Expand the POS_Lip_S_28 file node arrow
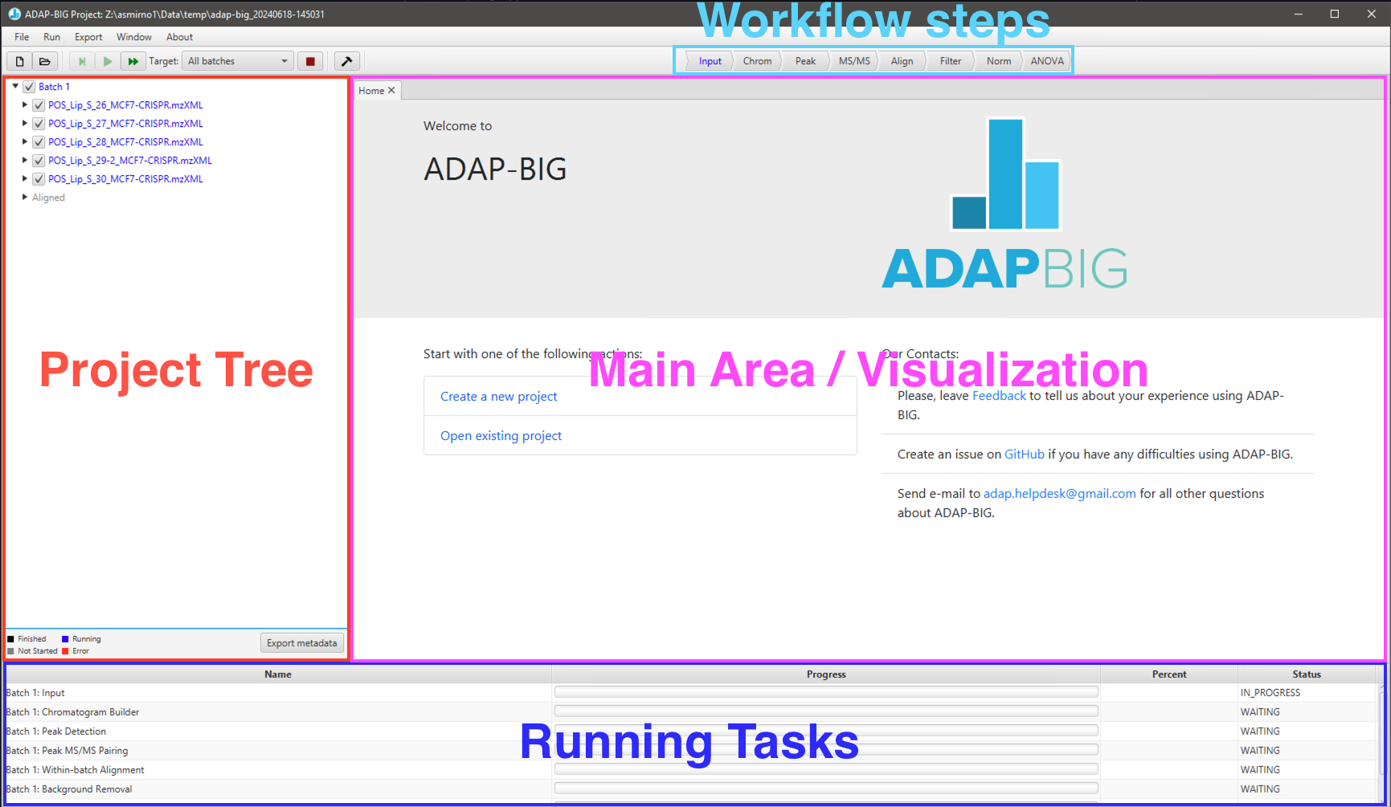 (x=25, y=141)
